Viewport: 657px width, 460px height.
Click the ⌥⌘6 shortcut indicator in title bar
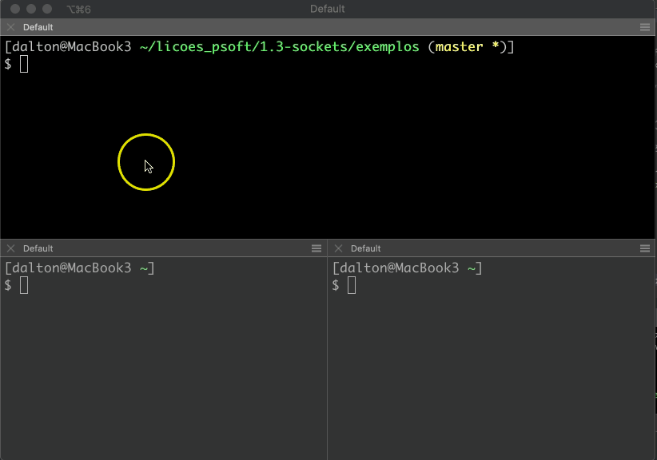[78, 9]
